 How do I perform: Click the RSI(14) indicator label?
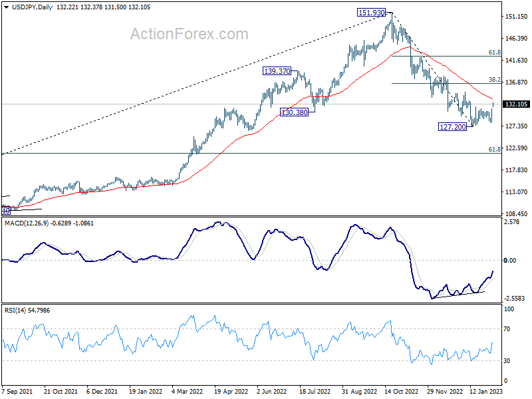pos(15,311)
